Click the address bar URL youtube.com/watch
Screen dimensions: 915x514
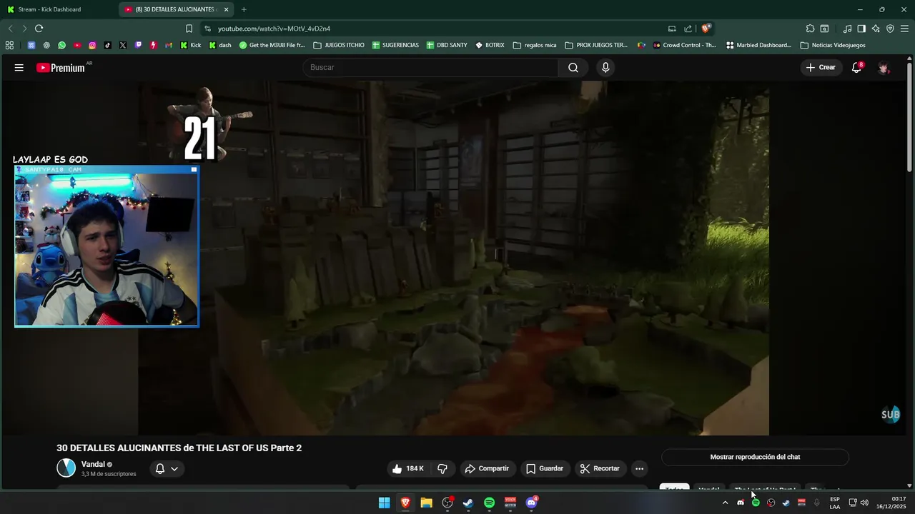274,29
